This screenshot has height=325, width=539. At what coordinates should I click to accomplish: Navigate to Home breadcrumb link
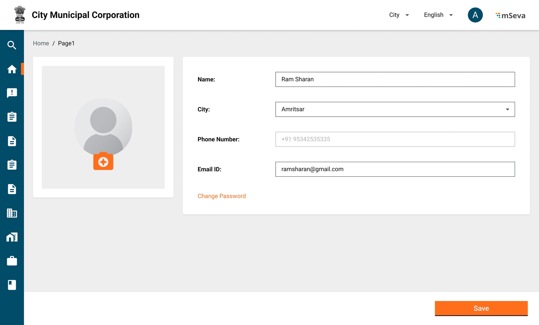click(41, 43)
